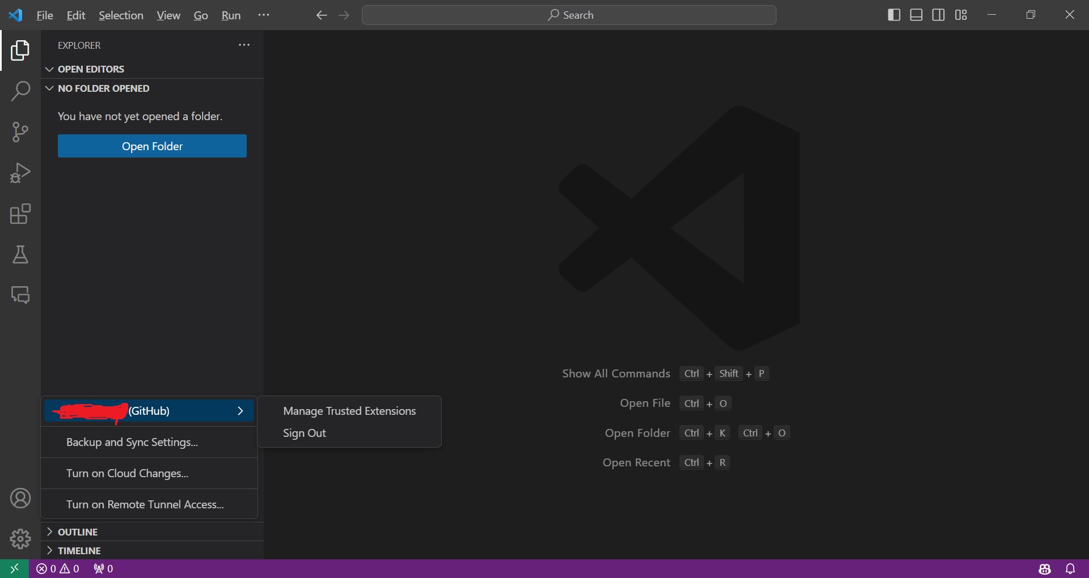Click the forwarded ports status item
The height and width of the screenshot is (578, 1089).
coord(103,568)
